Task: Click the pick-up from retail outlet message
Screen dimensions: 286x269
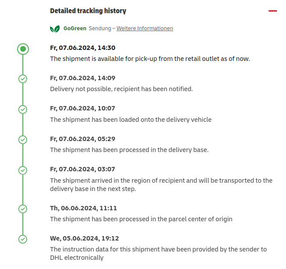Action: click(x=150, y=59)
